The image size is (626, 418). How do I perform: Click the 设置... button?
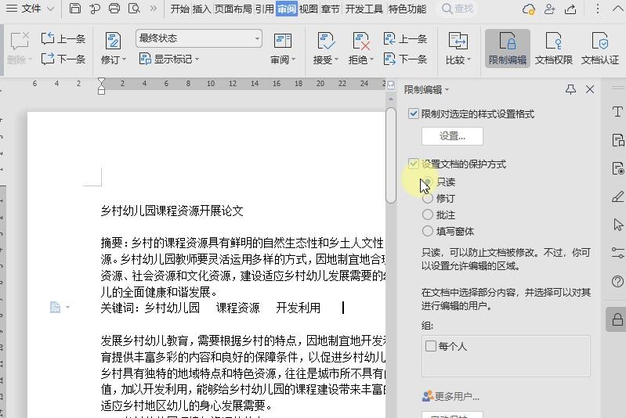coord(452,136)
